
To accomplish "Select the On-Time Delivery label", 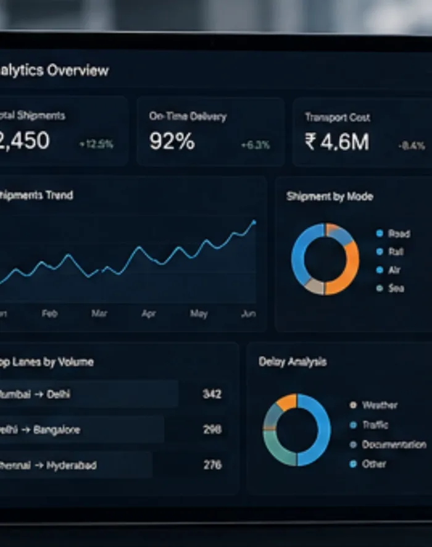I will 188,116.
